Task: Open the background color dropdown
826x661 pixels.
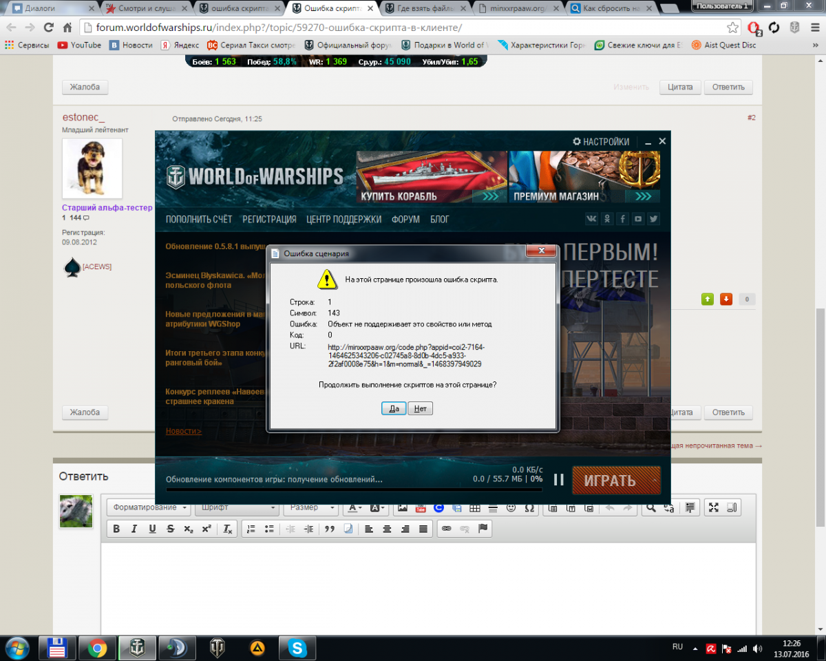Action: (378, 508)
